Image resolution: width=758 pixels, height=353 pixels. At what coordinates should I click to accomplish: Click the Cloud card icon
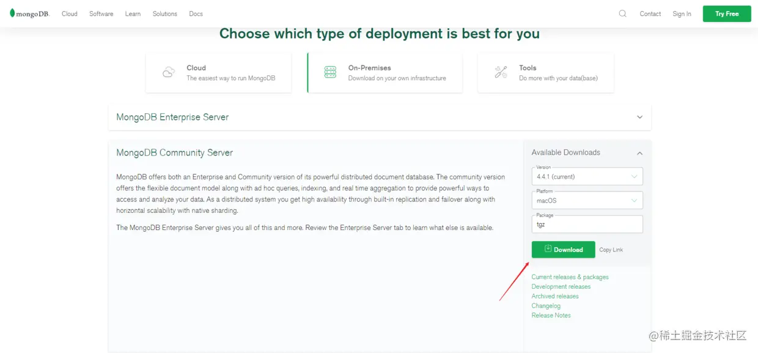[x=169, y=72]
